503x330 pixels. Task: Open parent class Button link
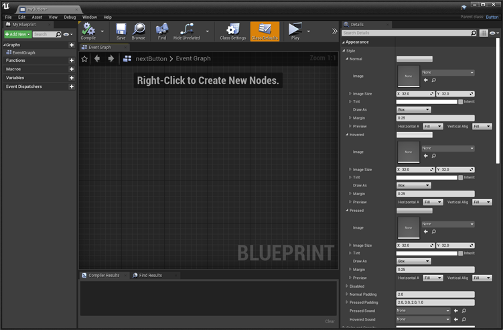click(492, 17)
